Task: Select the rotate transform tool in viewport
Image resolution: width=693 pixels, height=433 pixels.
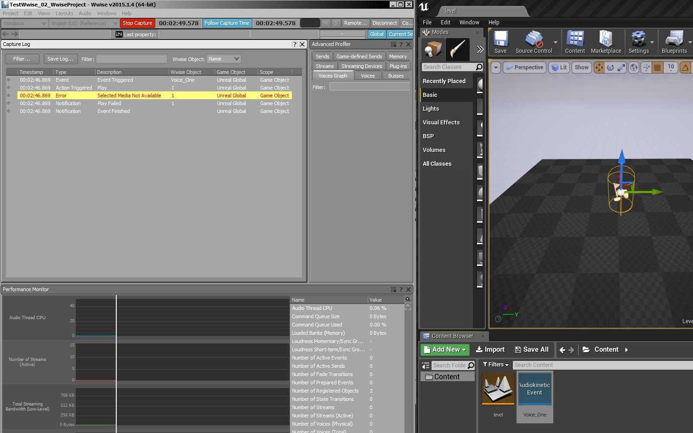Action: pyautogui.click(x=610, y=67)
